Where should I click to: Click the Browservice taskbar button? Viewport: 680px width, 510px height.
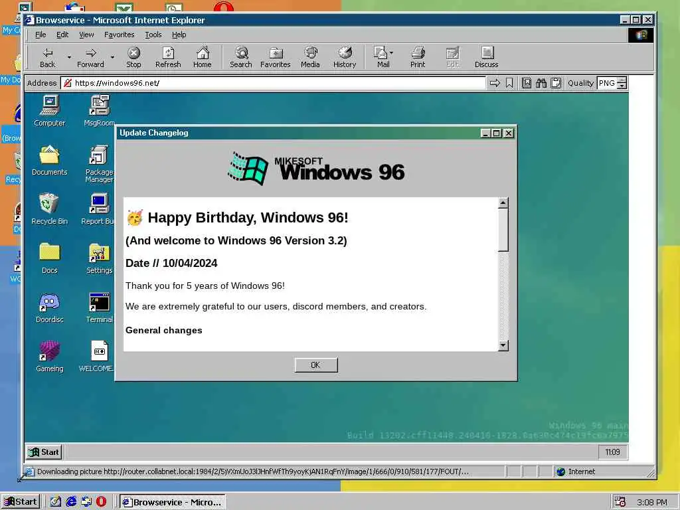pos(173,502)
